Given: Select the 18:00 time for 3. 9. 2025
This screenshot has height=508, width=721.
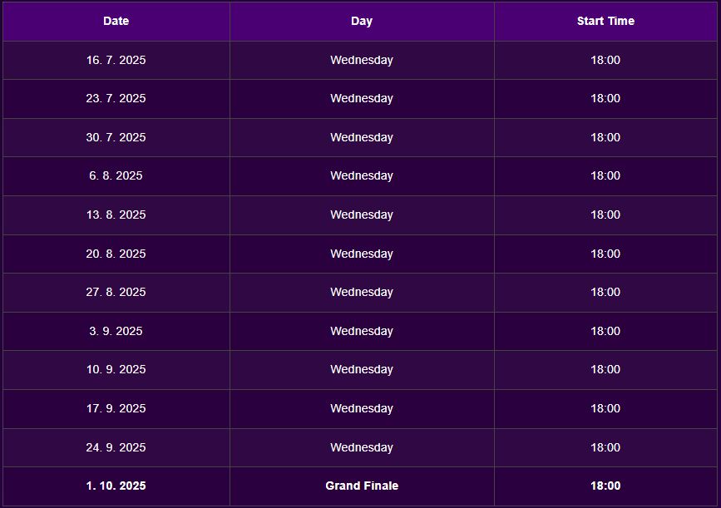Looking at the screenshot, I should coord(605,331).
